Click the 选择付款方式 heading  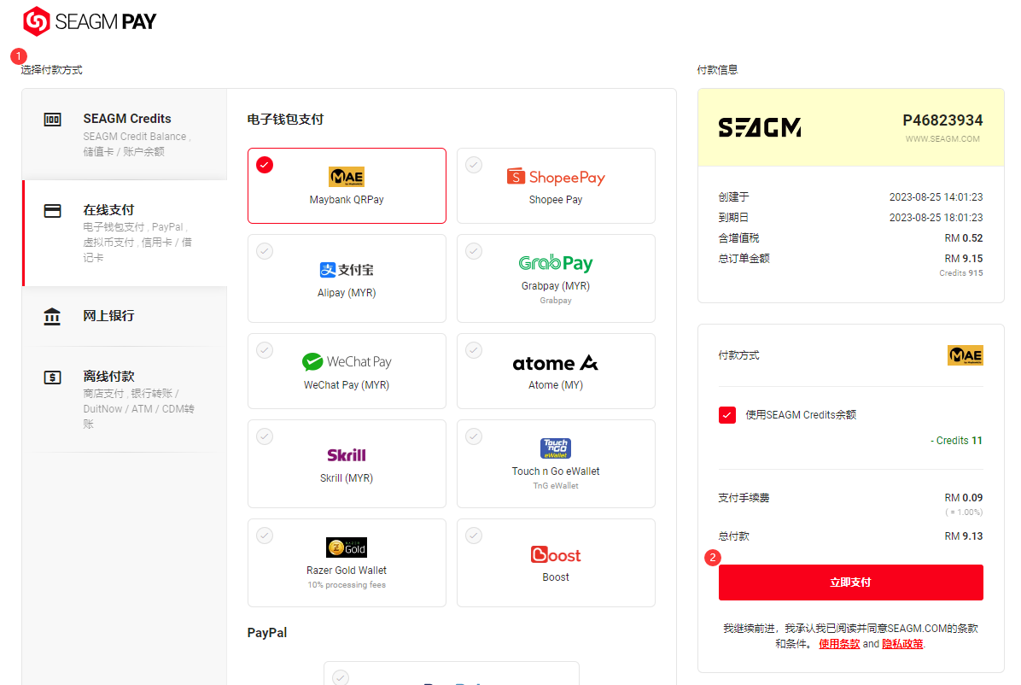pos(51,70)
